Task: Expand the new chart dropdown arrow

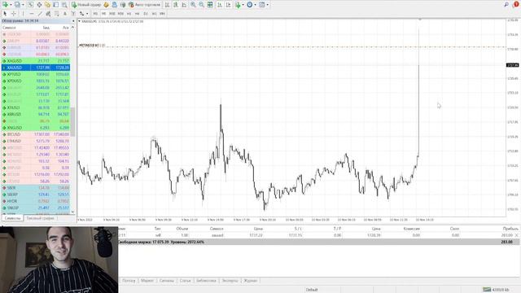Action: 11,5
